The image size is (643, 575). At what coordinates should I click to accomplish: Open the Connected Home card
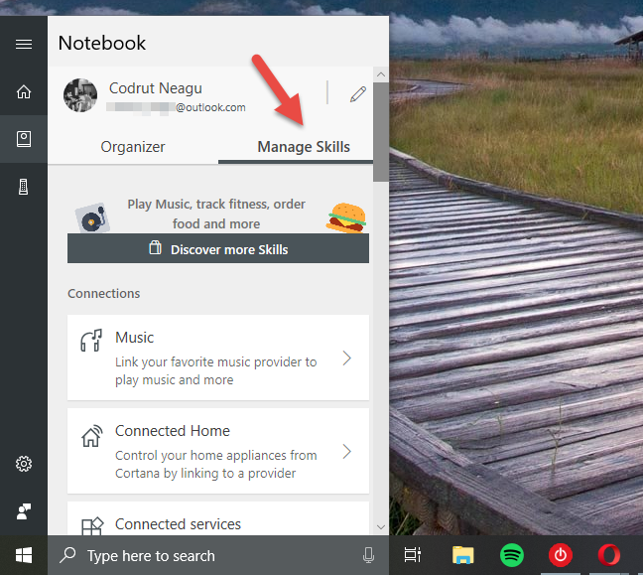click(x=218, y=451)
